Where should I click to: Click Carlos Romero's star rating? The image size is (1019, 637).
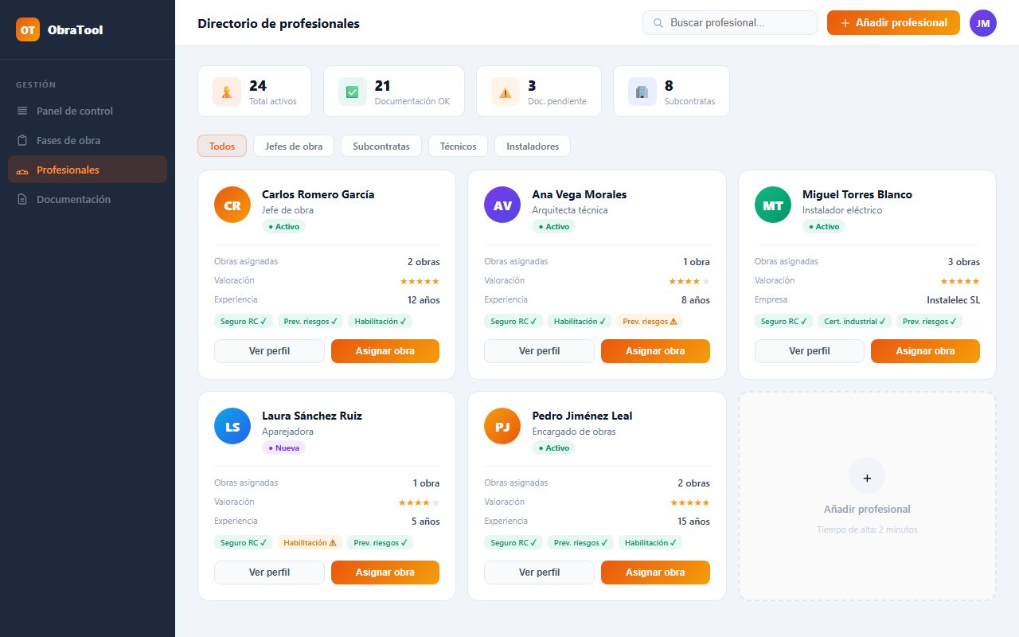(420, 281)
